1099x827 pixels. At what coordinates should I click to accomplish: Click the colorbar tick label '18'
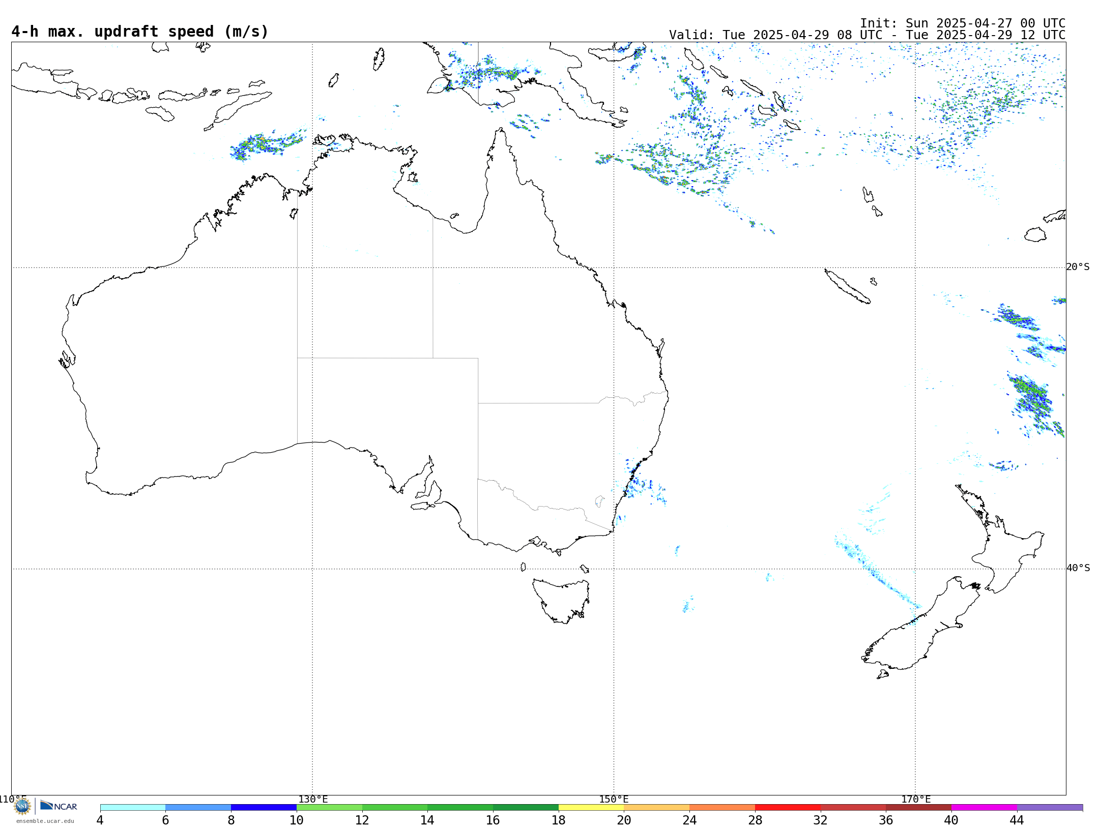click(559, 820)
